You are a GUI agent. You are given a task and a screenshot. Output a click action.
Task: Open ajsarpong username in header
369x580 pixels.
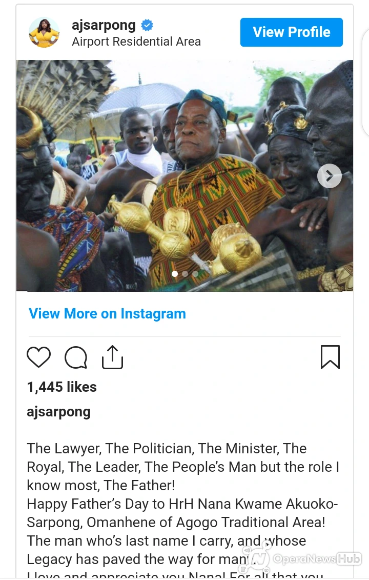coord(104,25)
